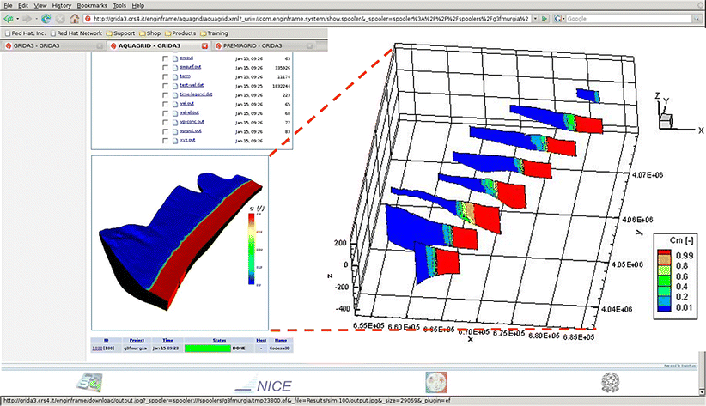Image resolution: width=706 pixels, height=406 pixels.
Task: Open the time-legend.dat file link
Action: pos(196,94)
